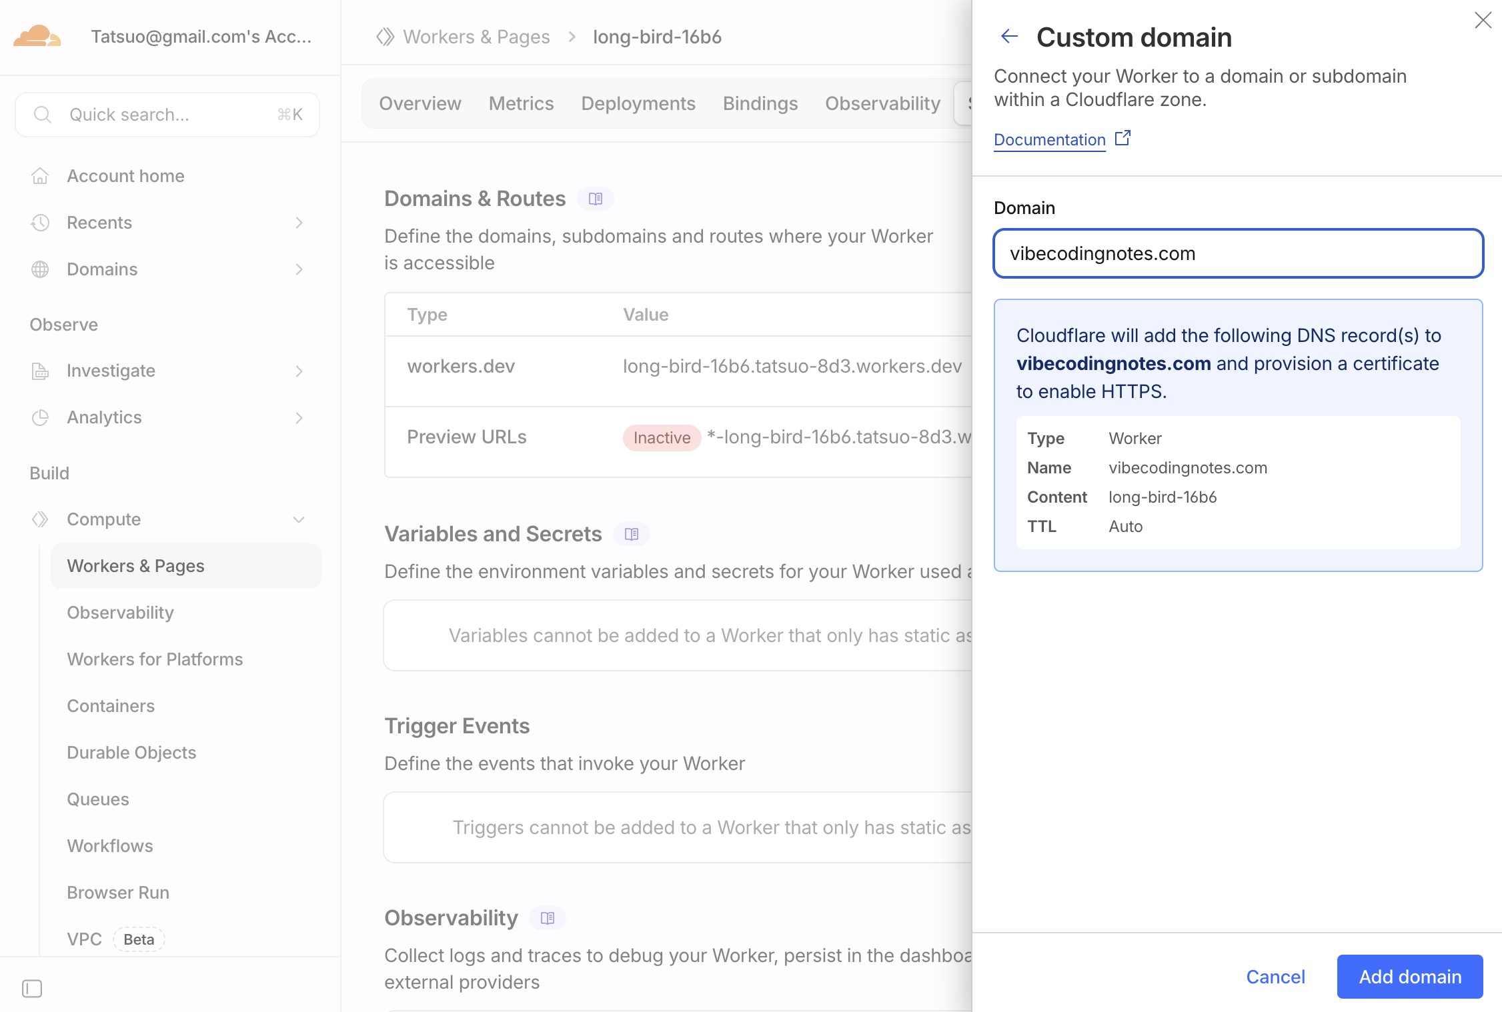1502x1012 pixels.
Task: Click DNS record name vibecodingnotes.com
Action: pyautogui.click(x=1188, y=468)
